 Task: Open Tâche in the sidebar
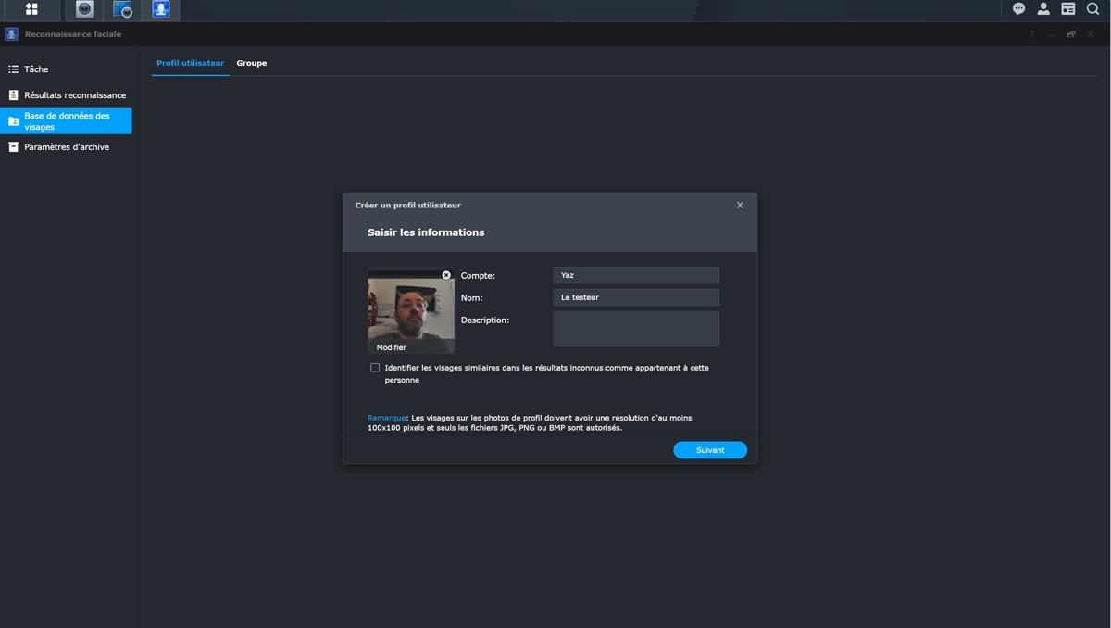click(x=36, y=69)
